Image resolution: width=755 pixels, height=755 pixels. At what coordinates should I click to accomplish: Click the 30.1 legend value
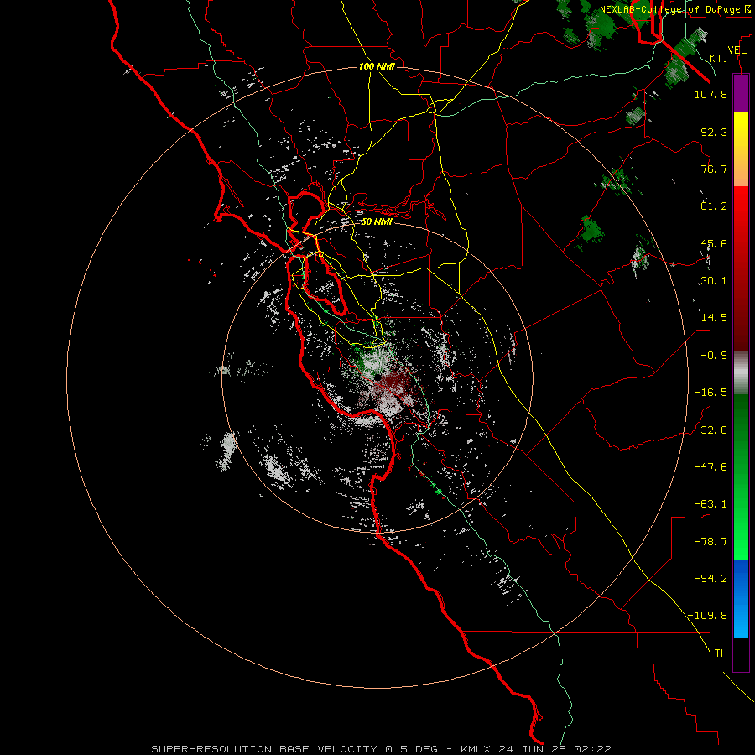714,281
